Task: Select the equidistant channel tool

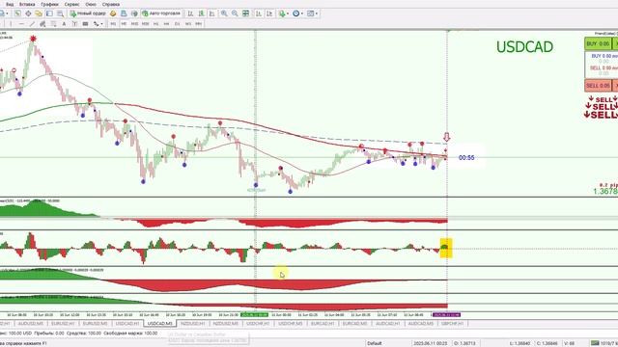Action: tap(42, 24)
